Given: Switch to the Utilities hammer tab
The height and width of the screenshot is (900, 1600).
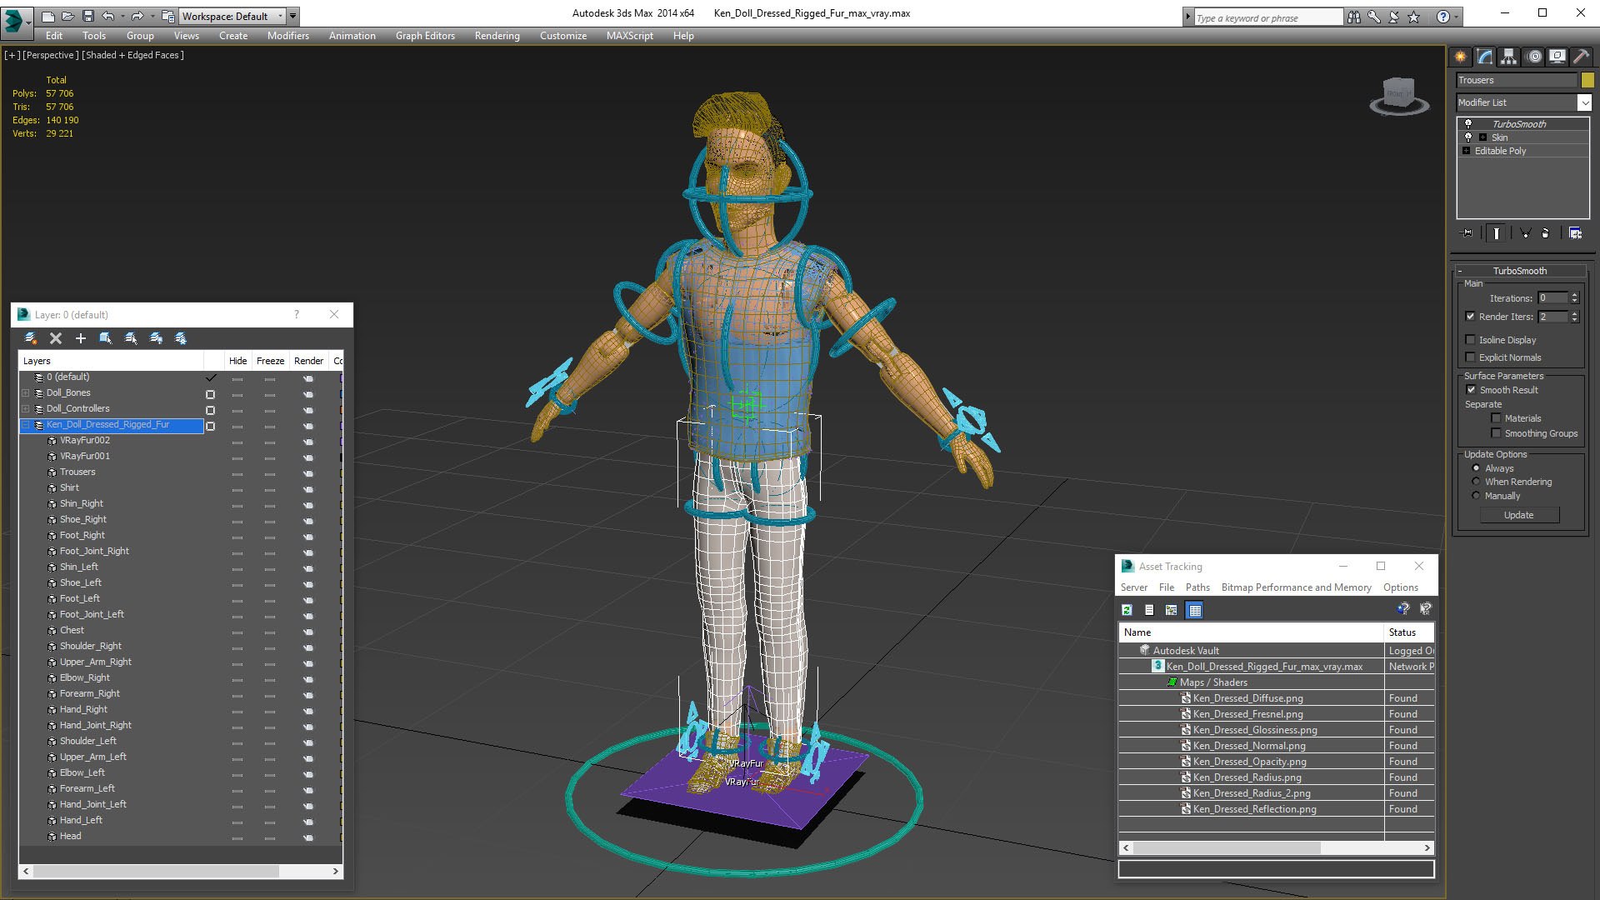Looking at the screenshot, I should [1580, 57].
